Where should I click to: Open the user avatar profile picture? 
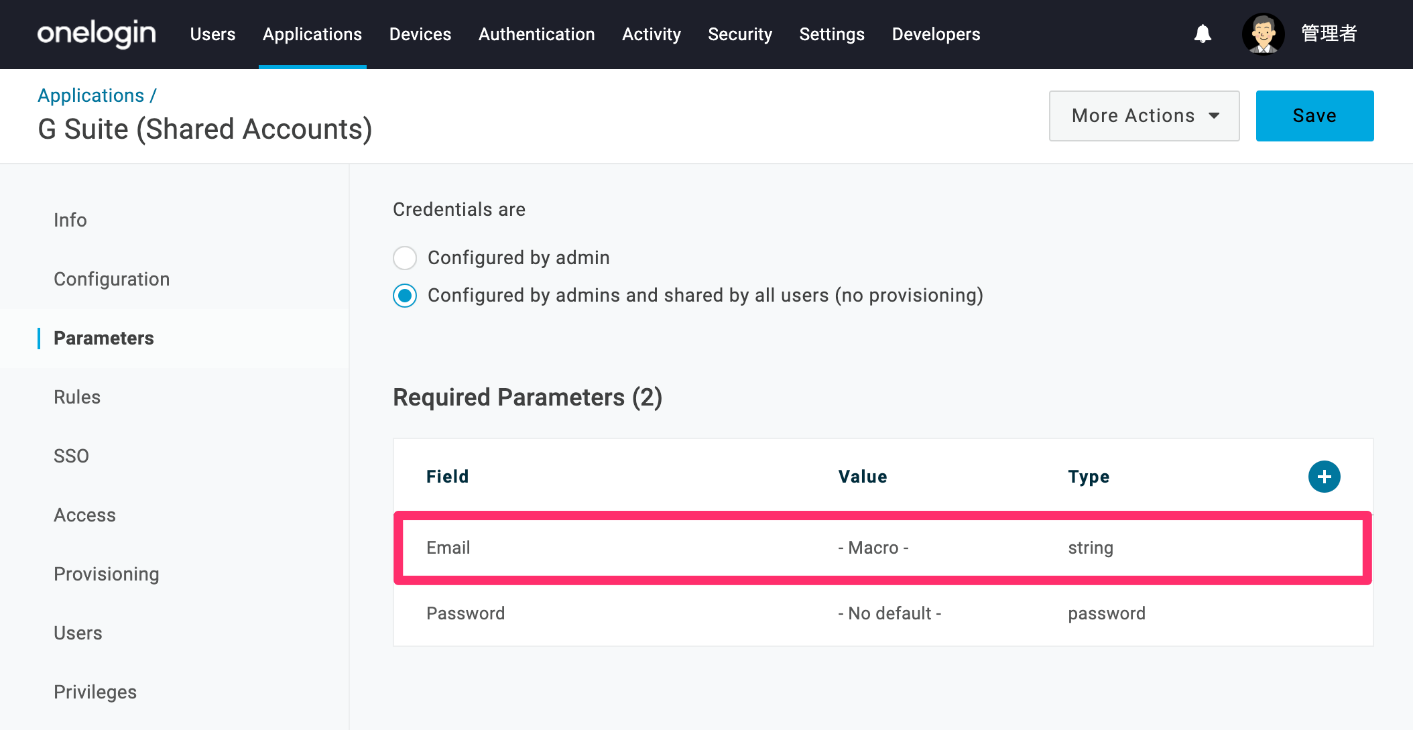[1263, 34]
